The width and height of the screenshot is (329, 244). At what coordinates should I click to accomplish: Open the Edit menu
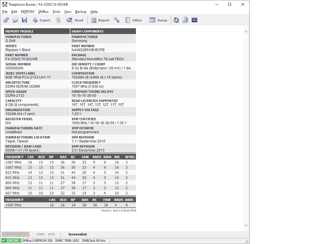point(14,12)
